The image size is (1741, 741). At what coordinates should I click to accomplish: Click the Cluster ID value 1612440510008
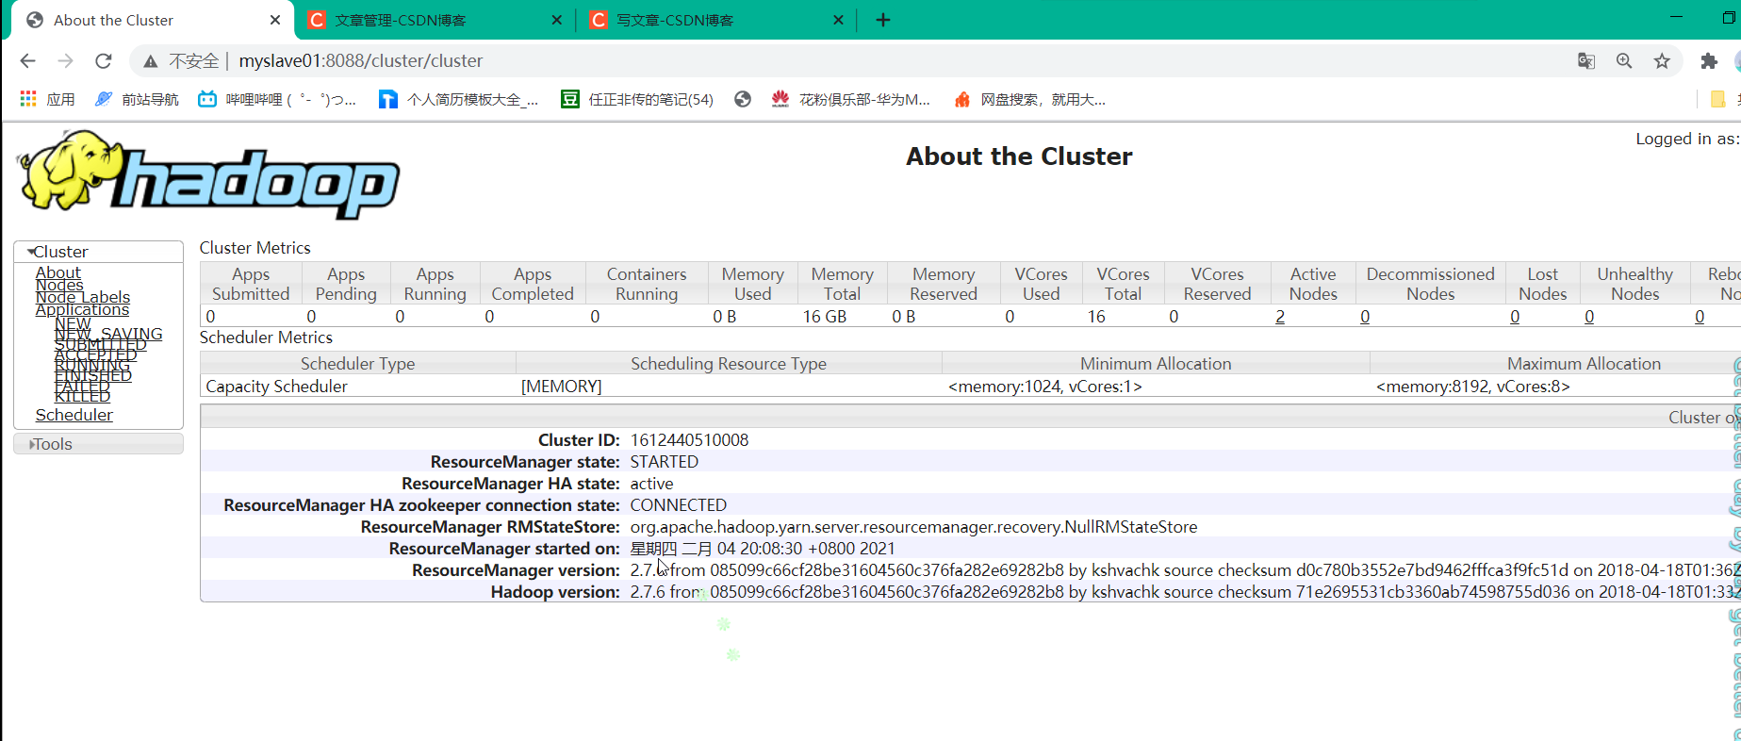[x=689, y=440]
